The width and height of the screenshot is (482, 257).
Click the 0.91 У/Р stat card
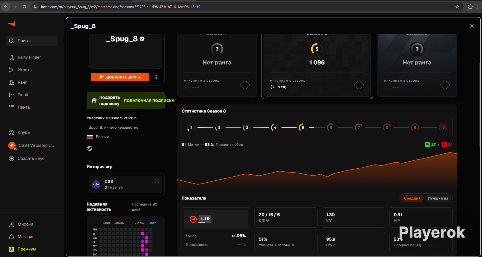tap(421, 218)
